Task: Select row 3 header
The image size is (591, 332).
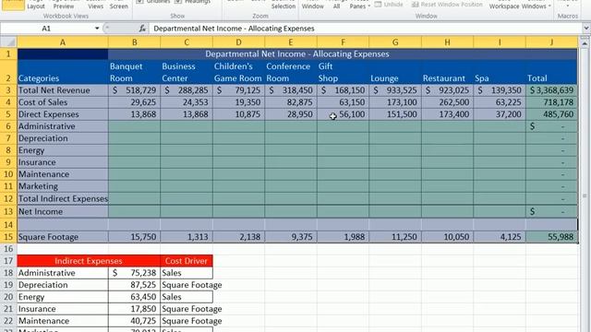Action: coord(8,90)
